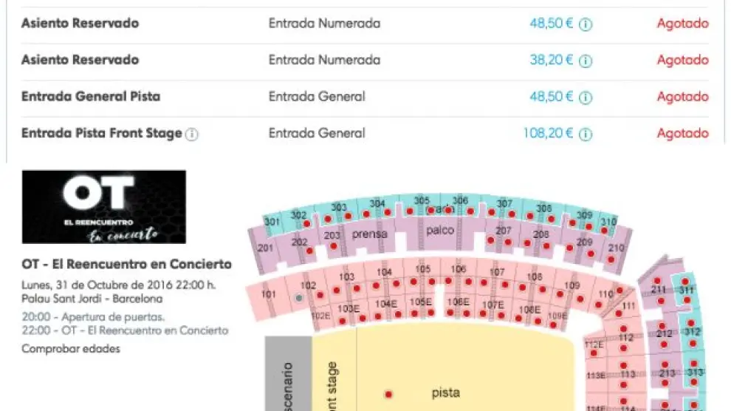
Task: Click the red dot in section 311
Action: click(x=685, y=282)
